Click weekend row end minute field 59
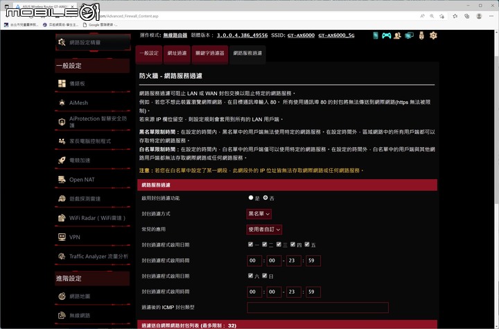499x329 pixels. (313, 292)
